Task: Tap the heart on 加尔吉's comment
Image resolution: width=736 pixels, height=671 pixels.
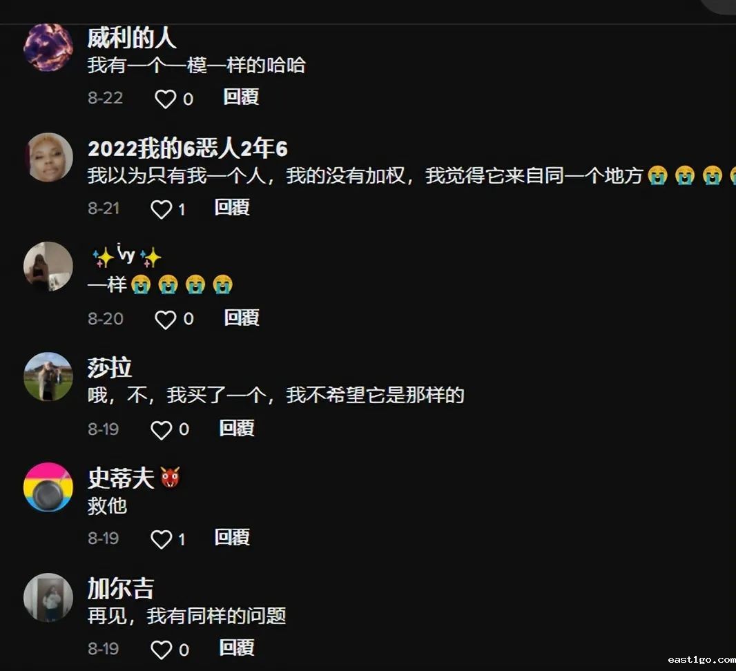Action: pos(161,650)
